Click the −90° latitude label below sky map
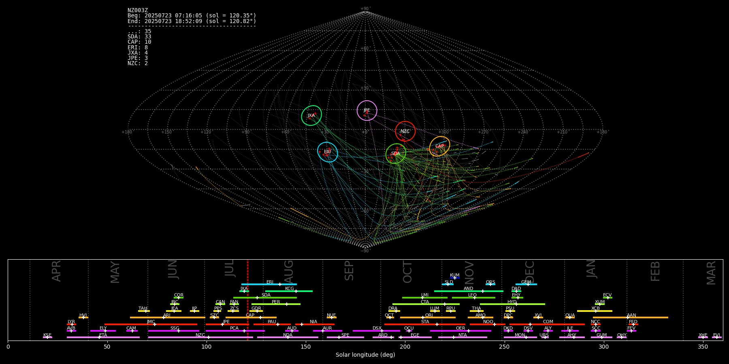The width and height of the screenshot is (729, 364). (365, 251)
